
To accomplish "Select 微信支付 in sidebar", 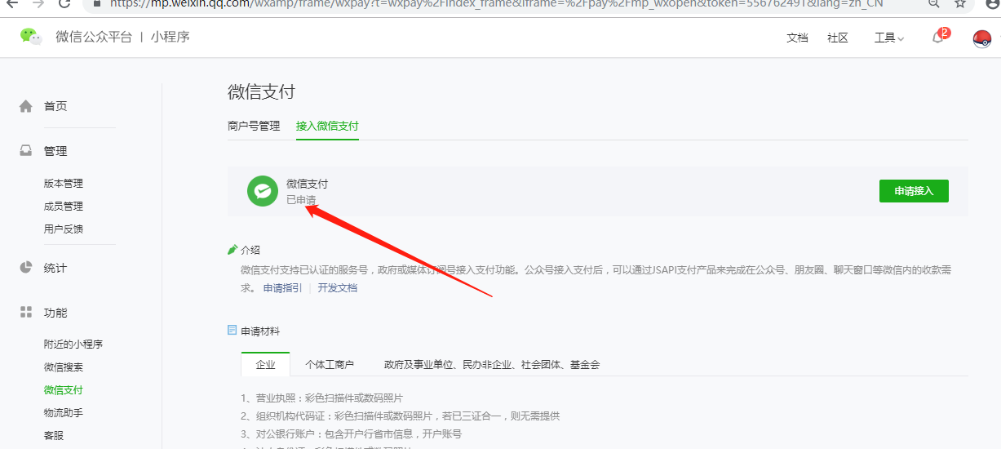I will tap(64, 390).
